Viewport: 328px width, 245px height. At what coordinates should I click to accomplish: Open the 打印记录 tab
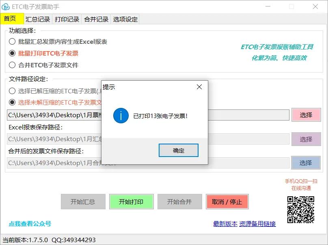[67, 19]
